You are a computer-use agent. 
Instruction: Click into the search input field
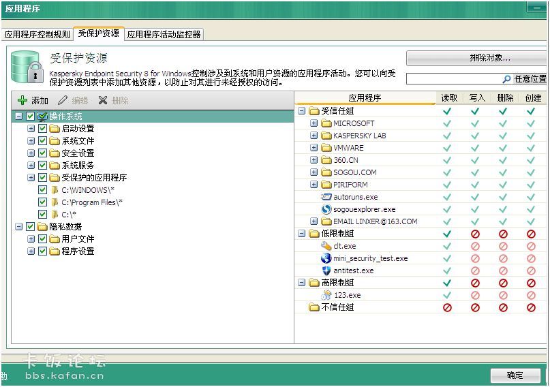click(x=454, y=79)
